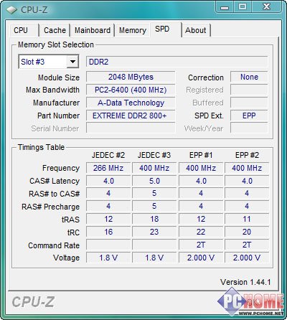The image size is (287, 320).
Task: Click JEDEC #2 Voltage 1.8 V cell
Action: tap(108, 258)
